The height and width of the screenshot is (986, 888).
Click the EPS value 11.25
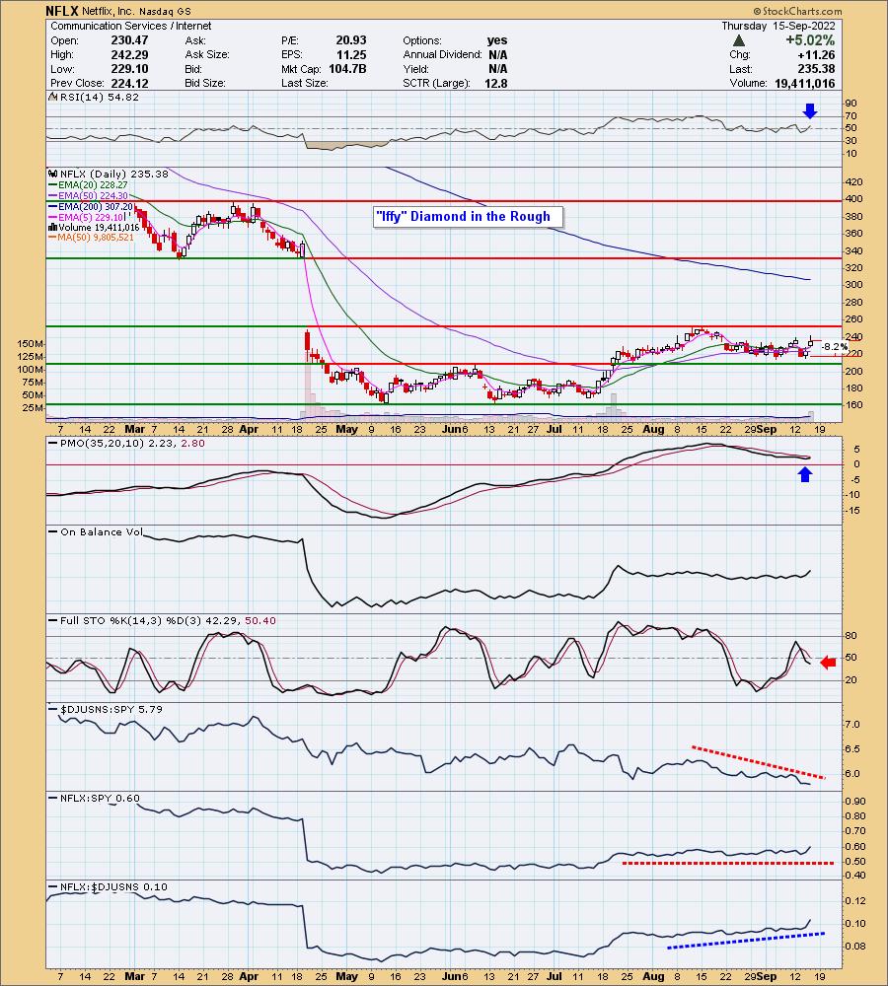coord(350,54)
